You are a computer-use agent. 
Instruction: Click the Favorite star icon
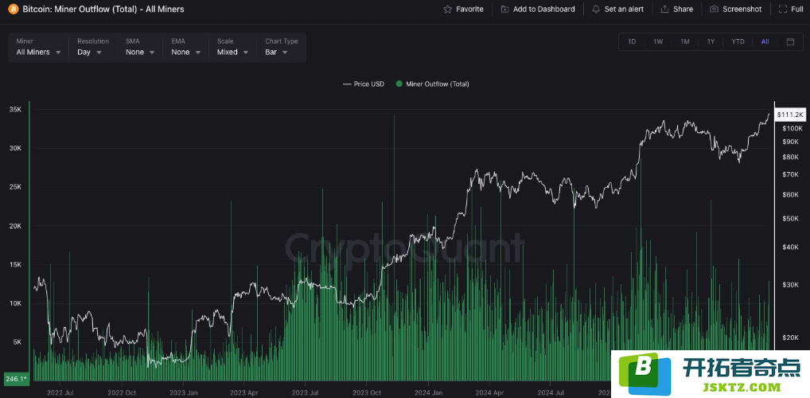(x=448, y=10)
